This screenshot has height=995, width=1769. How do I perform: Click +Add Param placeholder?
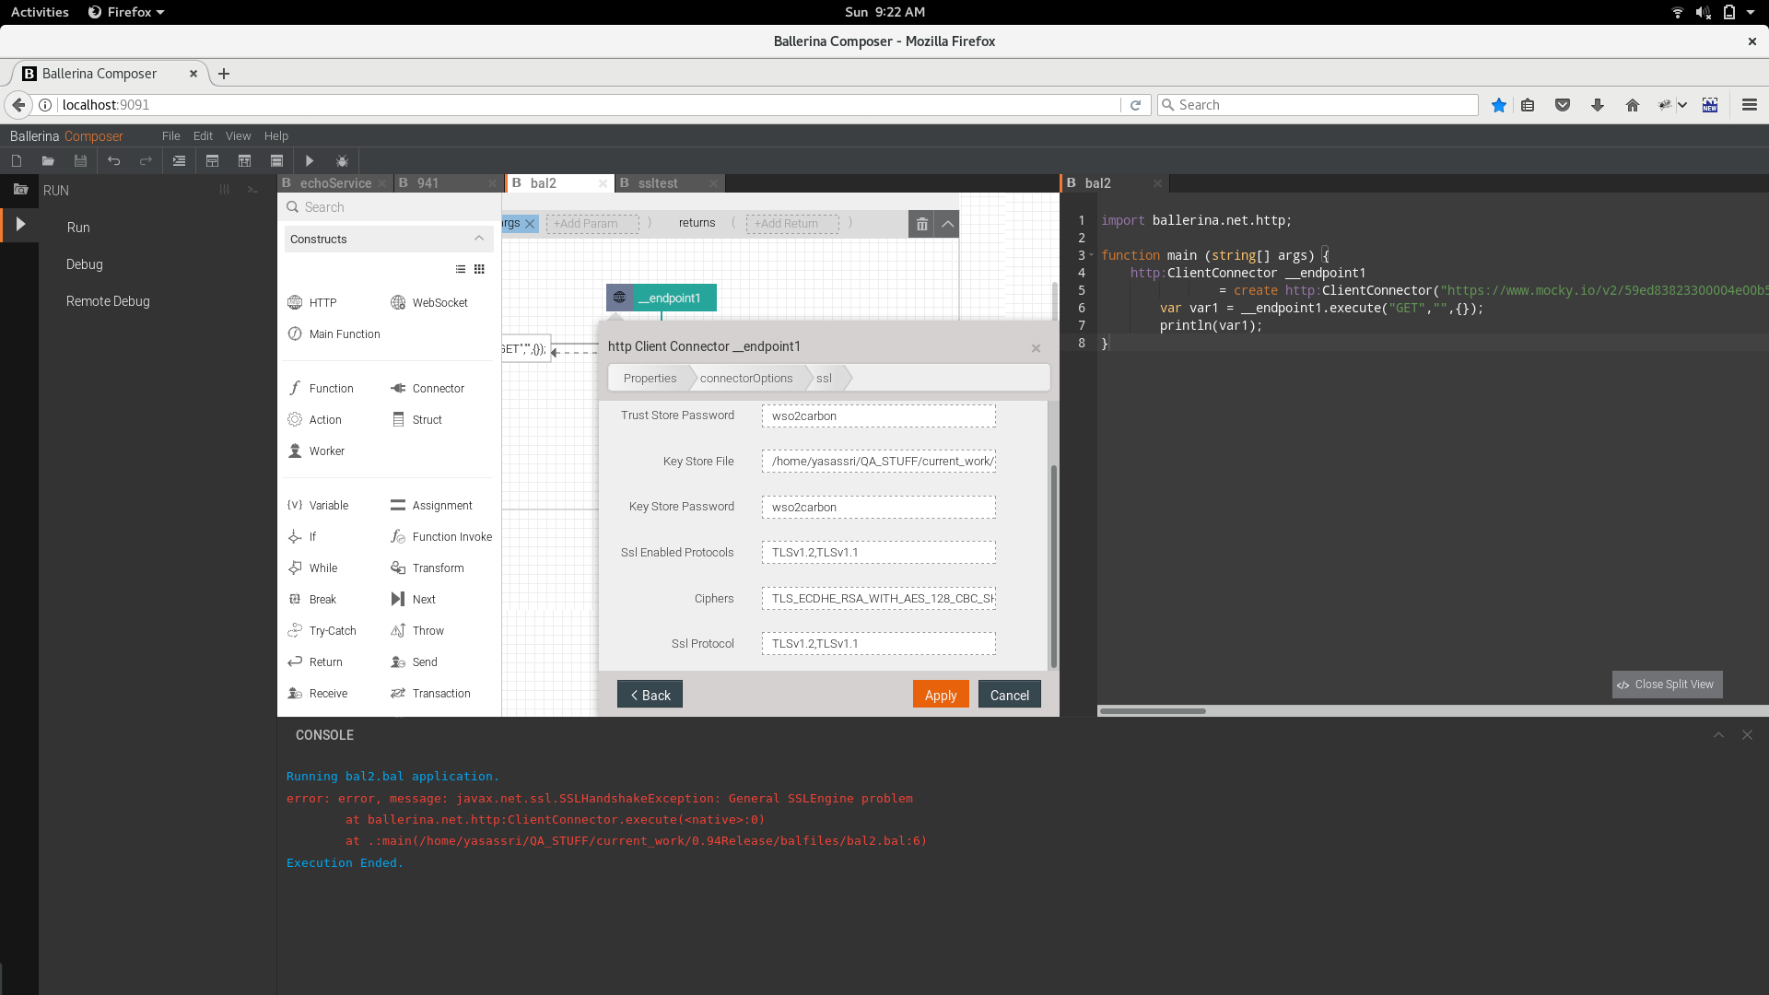pyautogui.click(x=592, y=223)
